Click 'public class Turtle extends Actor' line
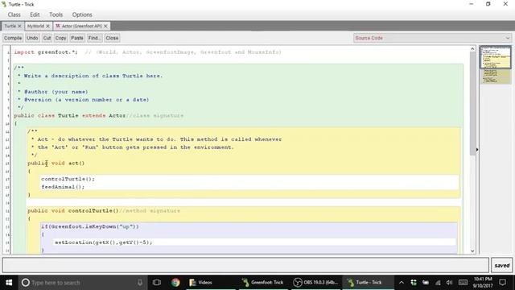515x290 pixels. 70,116
